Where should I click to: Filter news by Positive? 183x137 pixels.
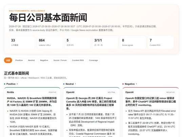click(19, 60)
